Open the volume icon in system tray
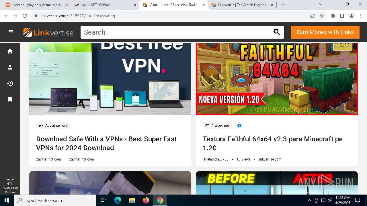 [330, 200]
